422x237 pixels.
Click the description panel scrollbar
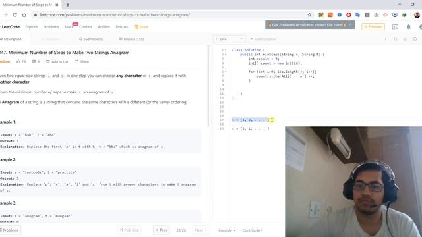[x=208, y=86]
